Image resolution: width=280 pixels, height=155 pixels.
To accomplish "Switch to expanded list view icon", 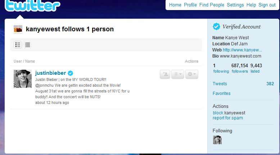I will pyautogui.click(x=18, y=45).
